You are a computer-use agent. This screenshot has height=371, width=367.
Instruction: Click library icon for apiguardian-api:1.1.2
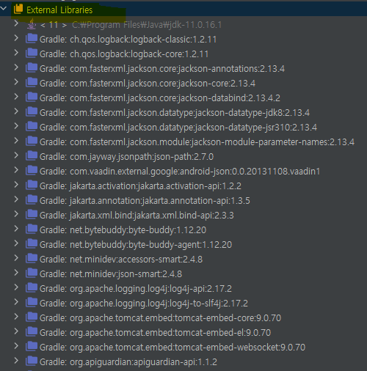pyautogui.click(x=32, y=361)
